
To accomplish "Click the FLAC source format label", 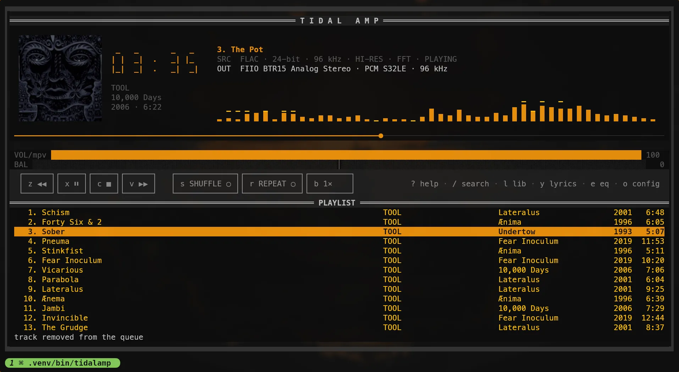I will point(249,59).
